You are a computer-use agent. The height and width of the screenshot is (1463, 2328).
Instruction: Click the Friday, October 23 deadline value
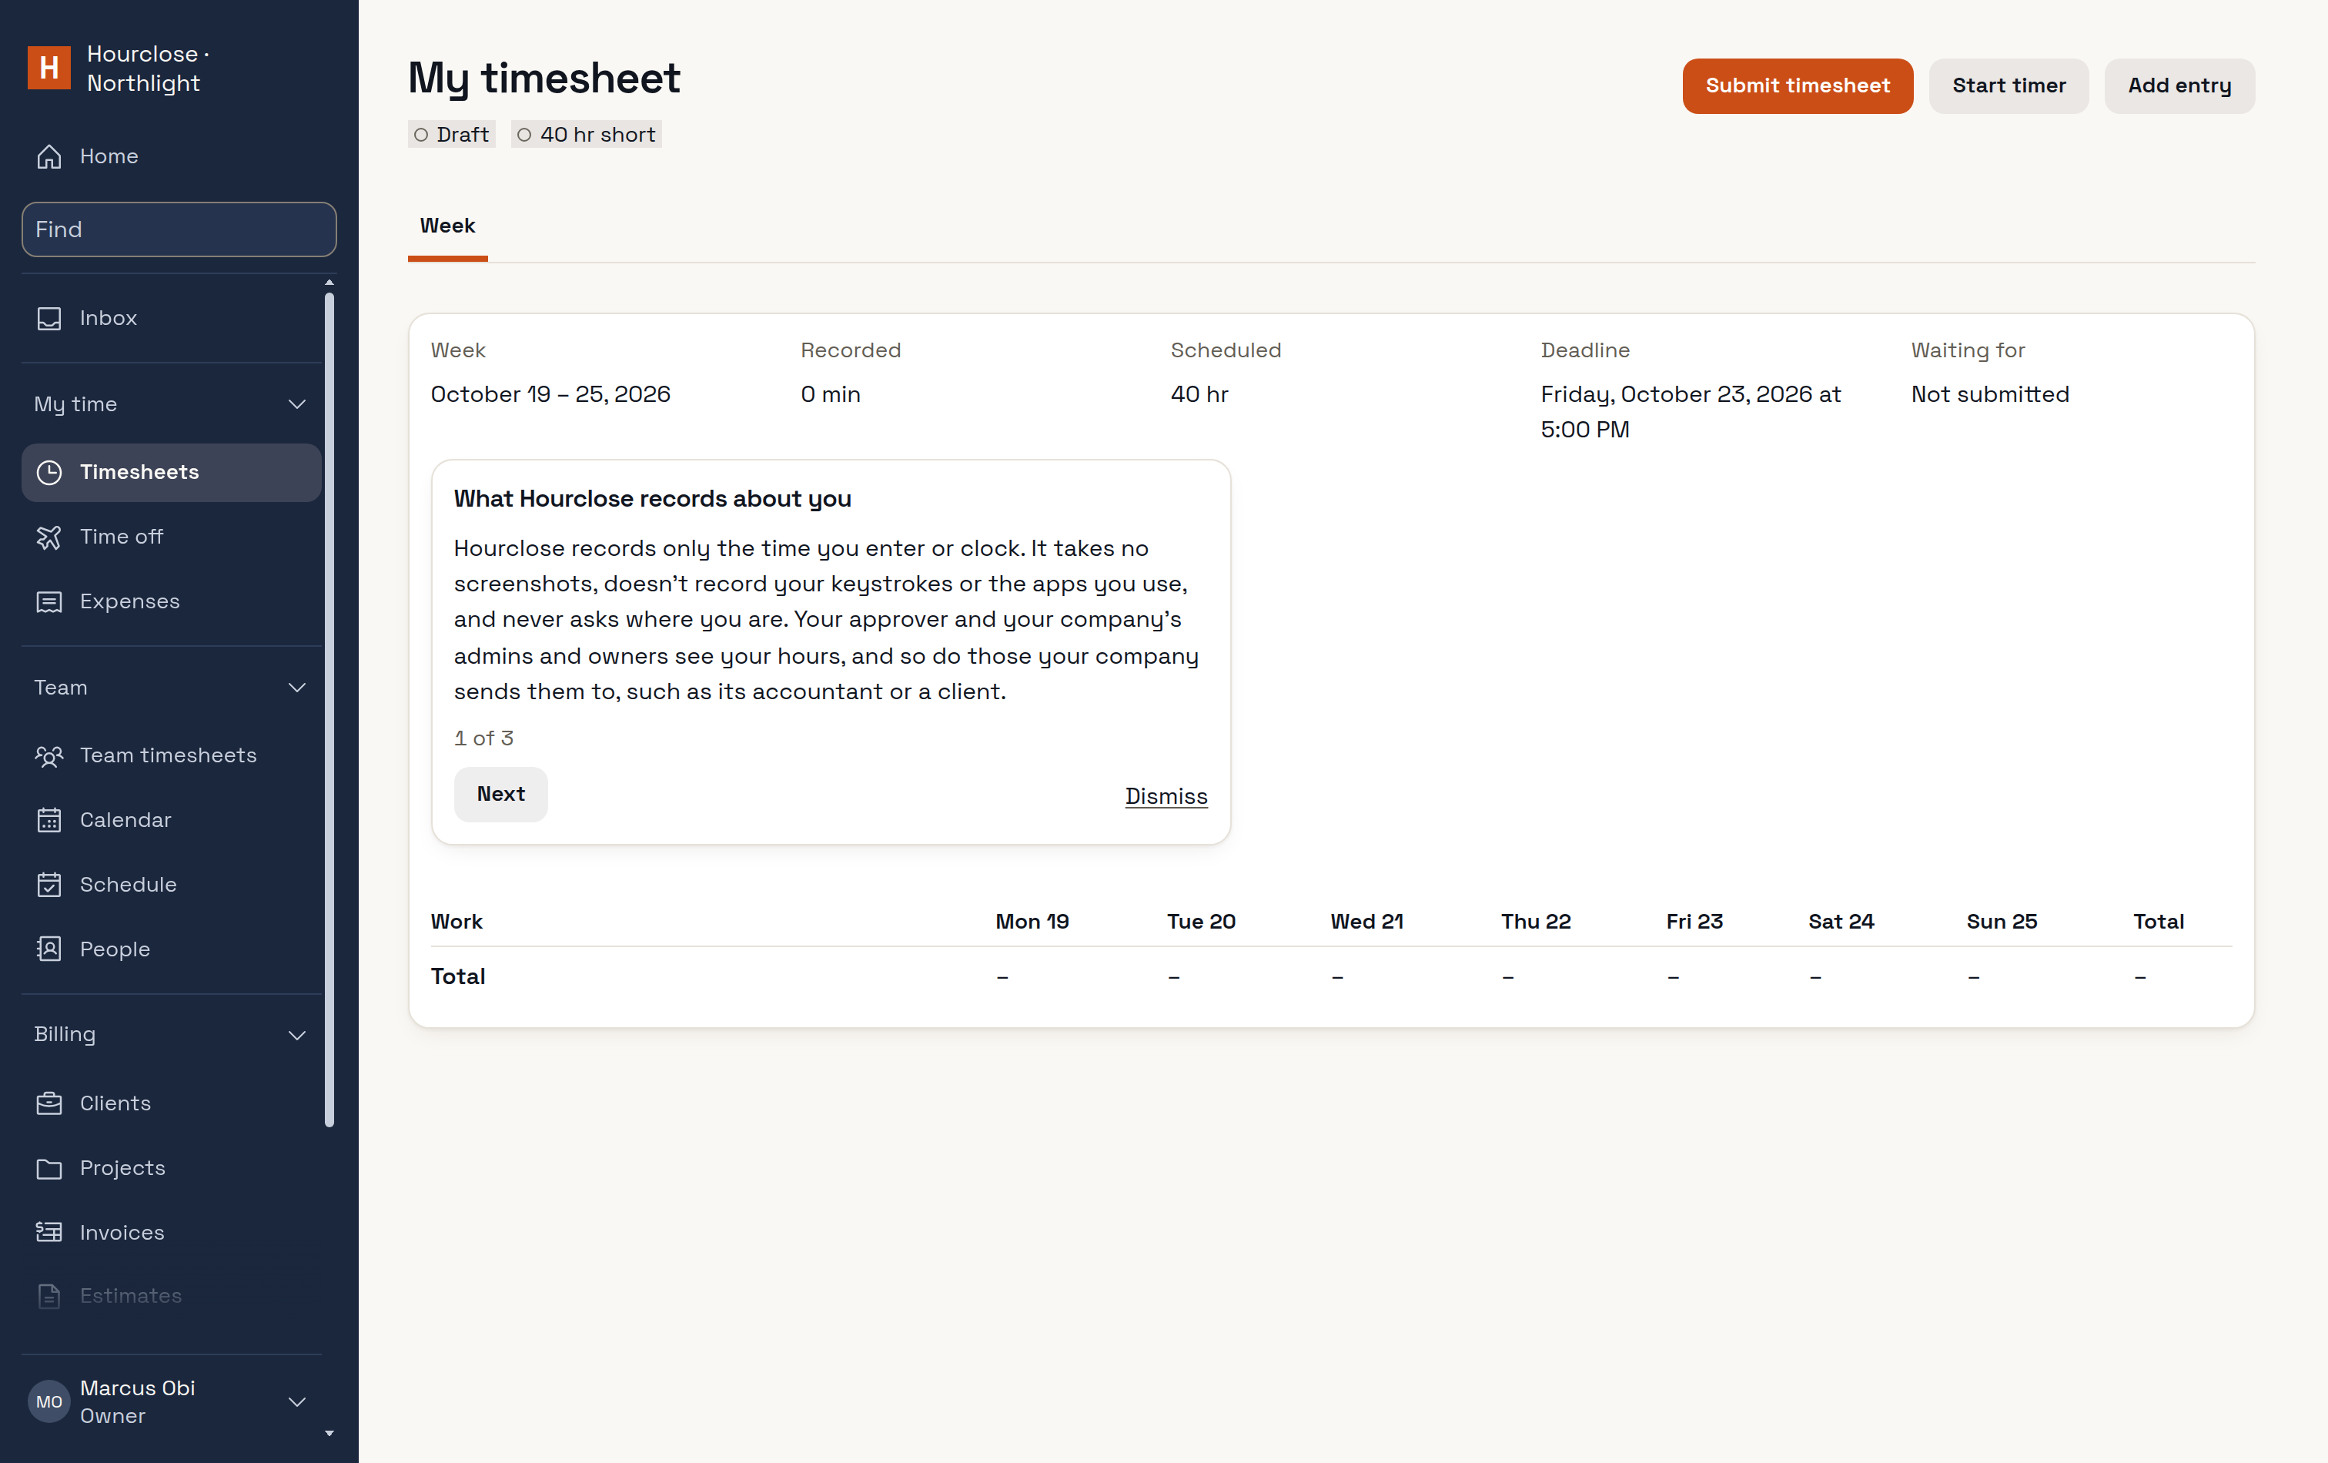tap(1690, 412)
